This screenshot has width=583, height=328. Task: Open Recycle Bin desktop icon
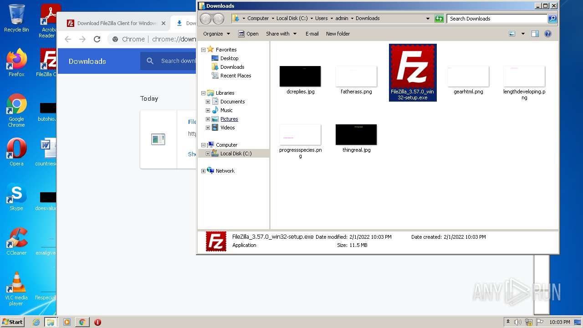[16, 18]
